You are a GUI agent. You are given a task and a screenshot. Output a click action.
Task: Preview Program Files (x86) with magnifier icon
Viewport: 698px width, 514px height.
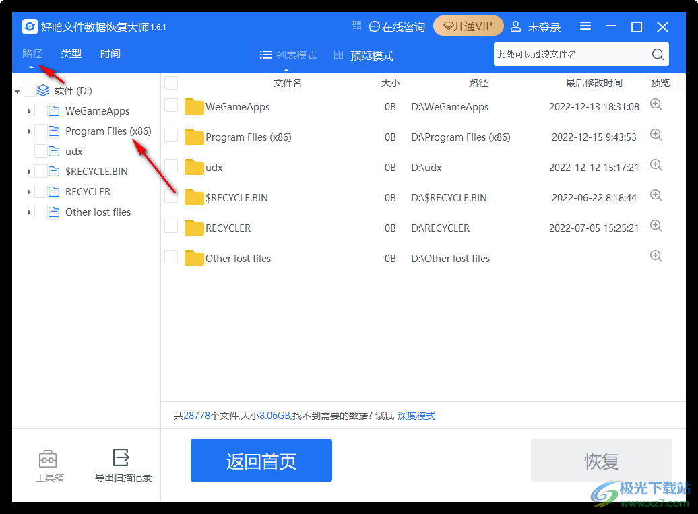click(656, 135)
